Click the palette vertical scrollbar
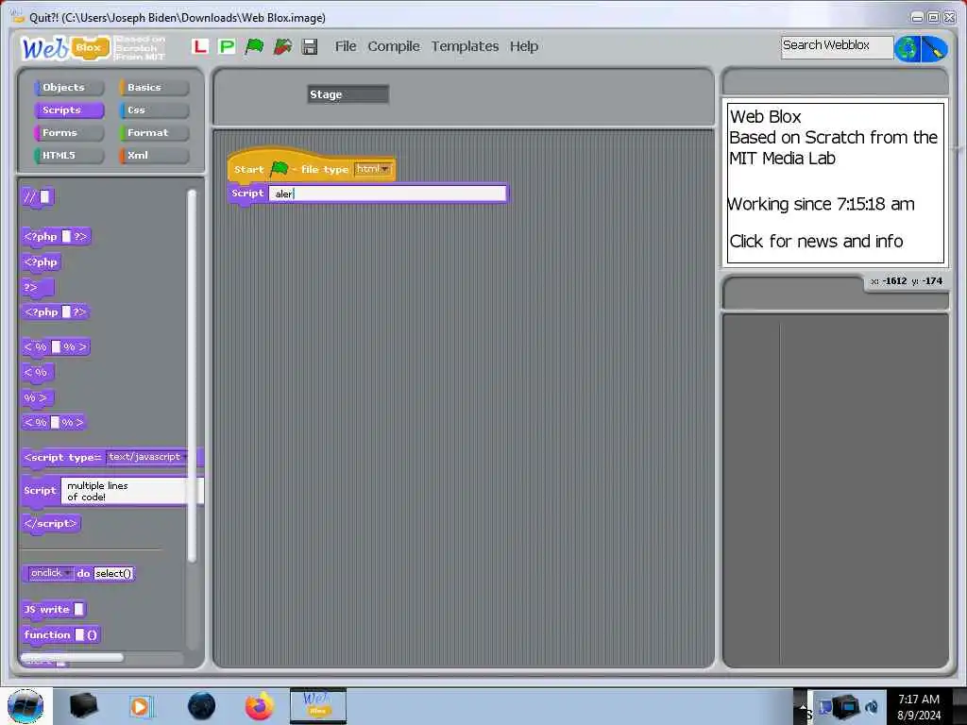Image resolution: width=967 pixels, height=725 pixels. pyautogui.click(x=192, y=376)
